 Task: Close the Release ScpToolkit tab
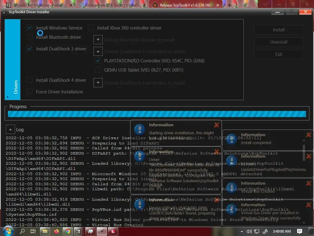[218, 5]
